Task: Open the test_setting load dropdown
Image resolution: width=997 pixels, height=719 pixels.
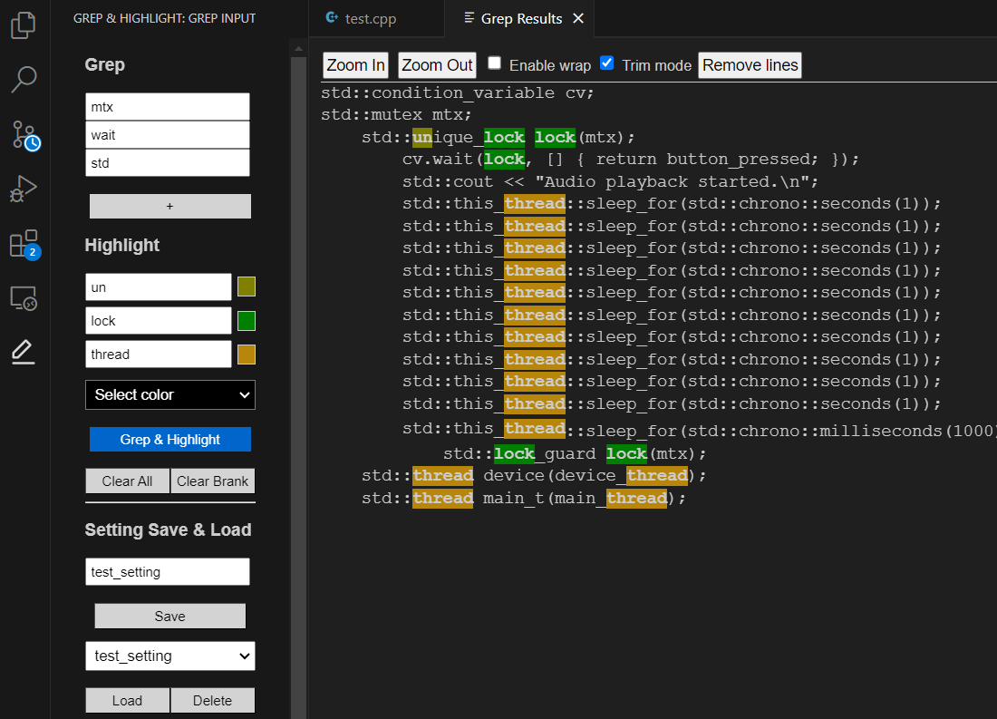Action: click(x=170, y=656)
